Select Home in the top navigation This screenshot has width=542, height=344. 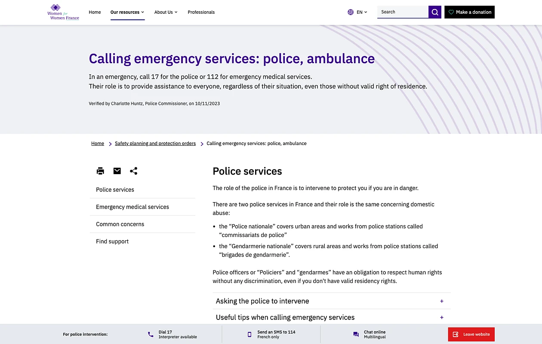pyautogui.click(x=95, y=12)
